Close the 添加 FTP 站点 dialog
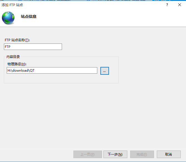The width and height of the screenshot is (186, 162). 180,5
